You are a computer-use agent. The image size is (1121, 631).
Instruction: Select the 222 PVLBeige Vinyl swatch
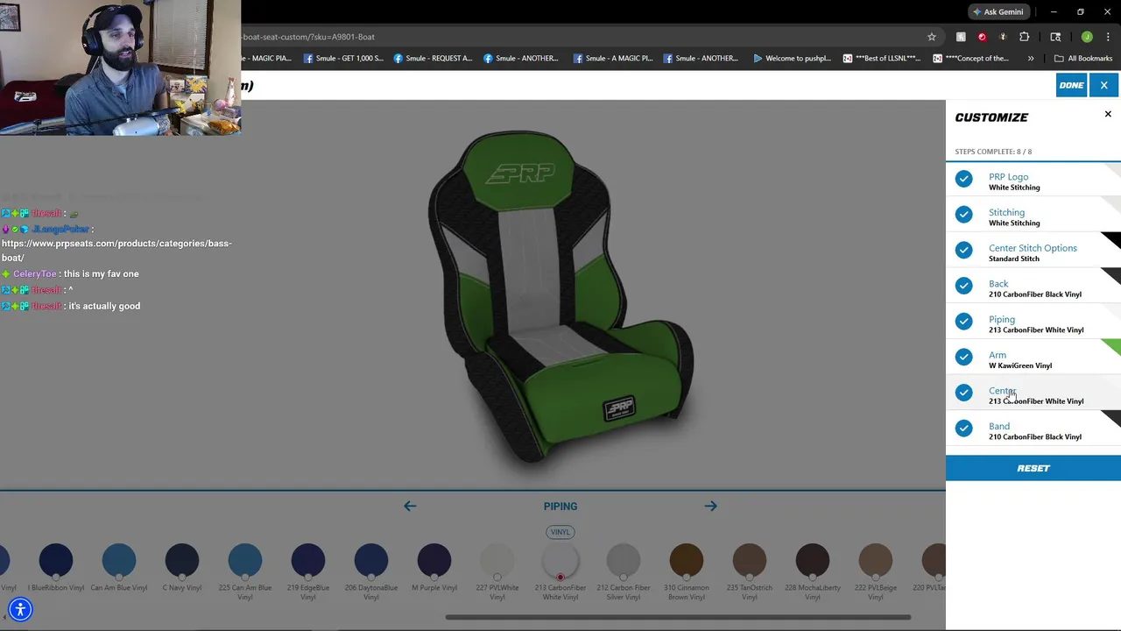click(876, 562)
